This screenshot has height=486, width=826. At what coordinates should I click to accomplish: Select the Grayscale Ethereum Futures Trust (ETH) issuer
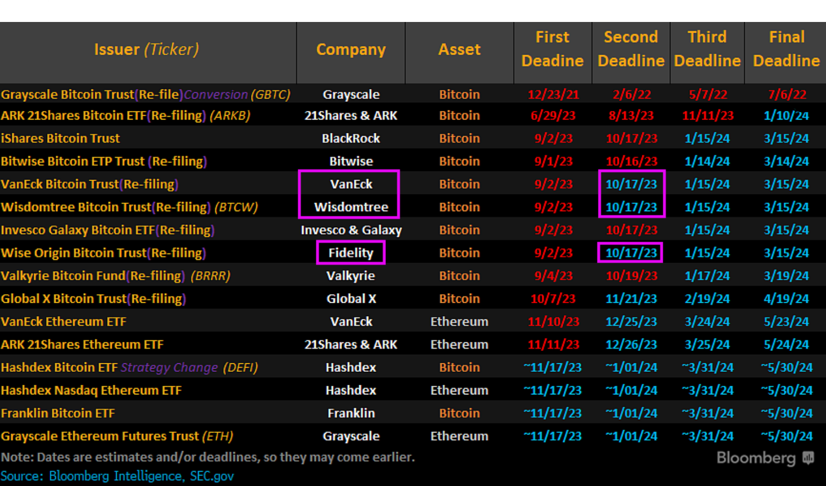117,436
